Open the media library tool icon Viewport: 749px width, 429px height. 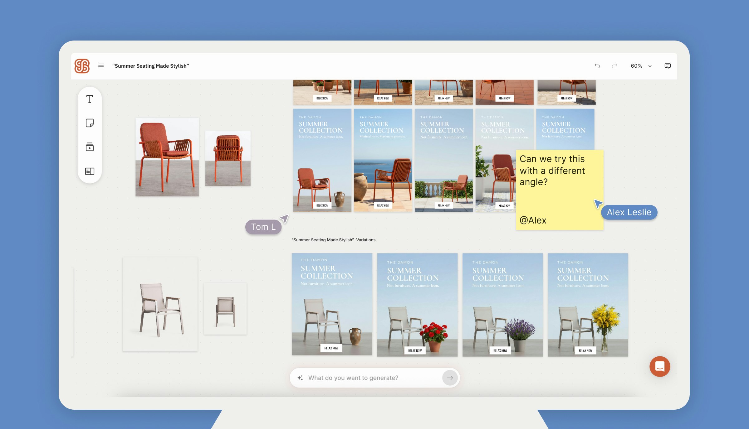coord(90,147)
